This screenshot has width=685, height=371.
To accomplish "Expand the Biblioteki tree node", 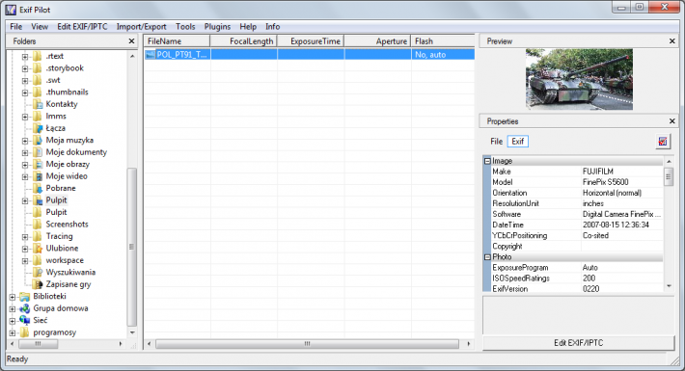I will pyautogui.click(x=13, y=297).
